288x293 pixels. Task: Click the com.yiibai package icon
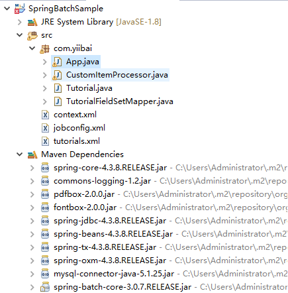(x=45, y=48)
